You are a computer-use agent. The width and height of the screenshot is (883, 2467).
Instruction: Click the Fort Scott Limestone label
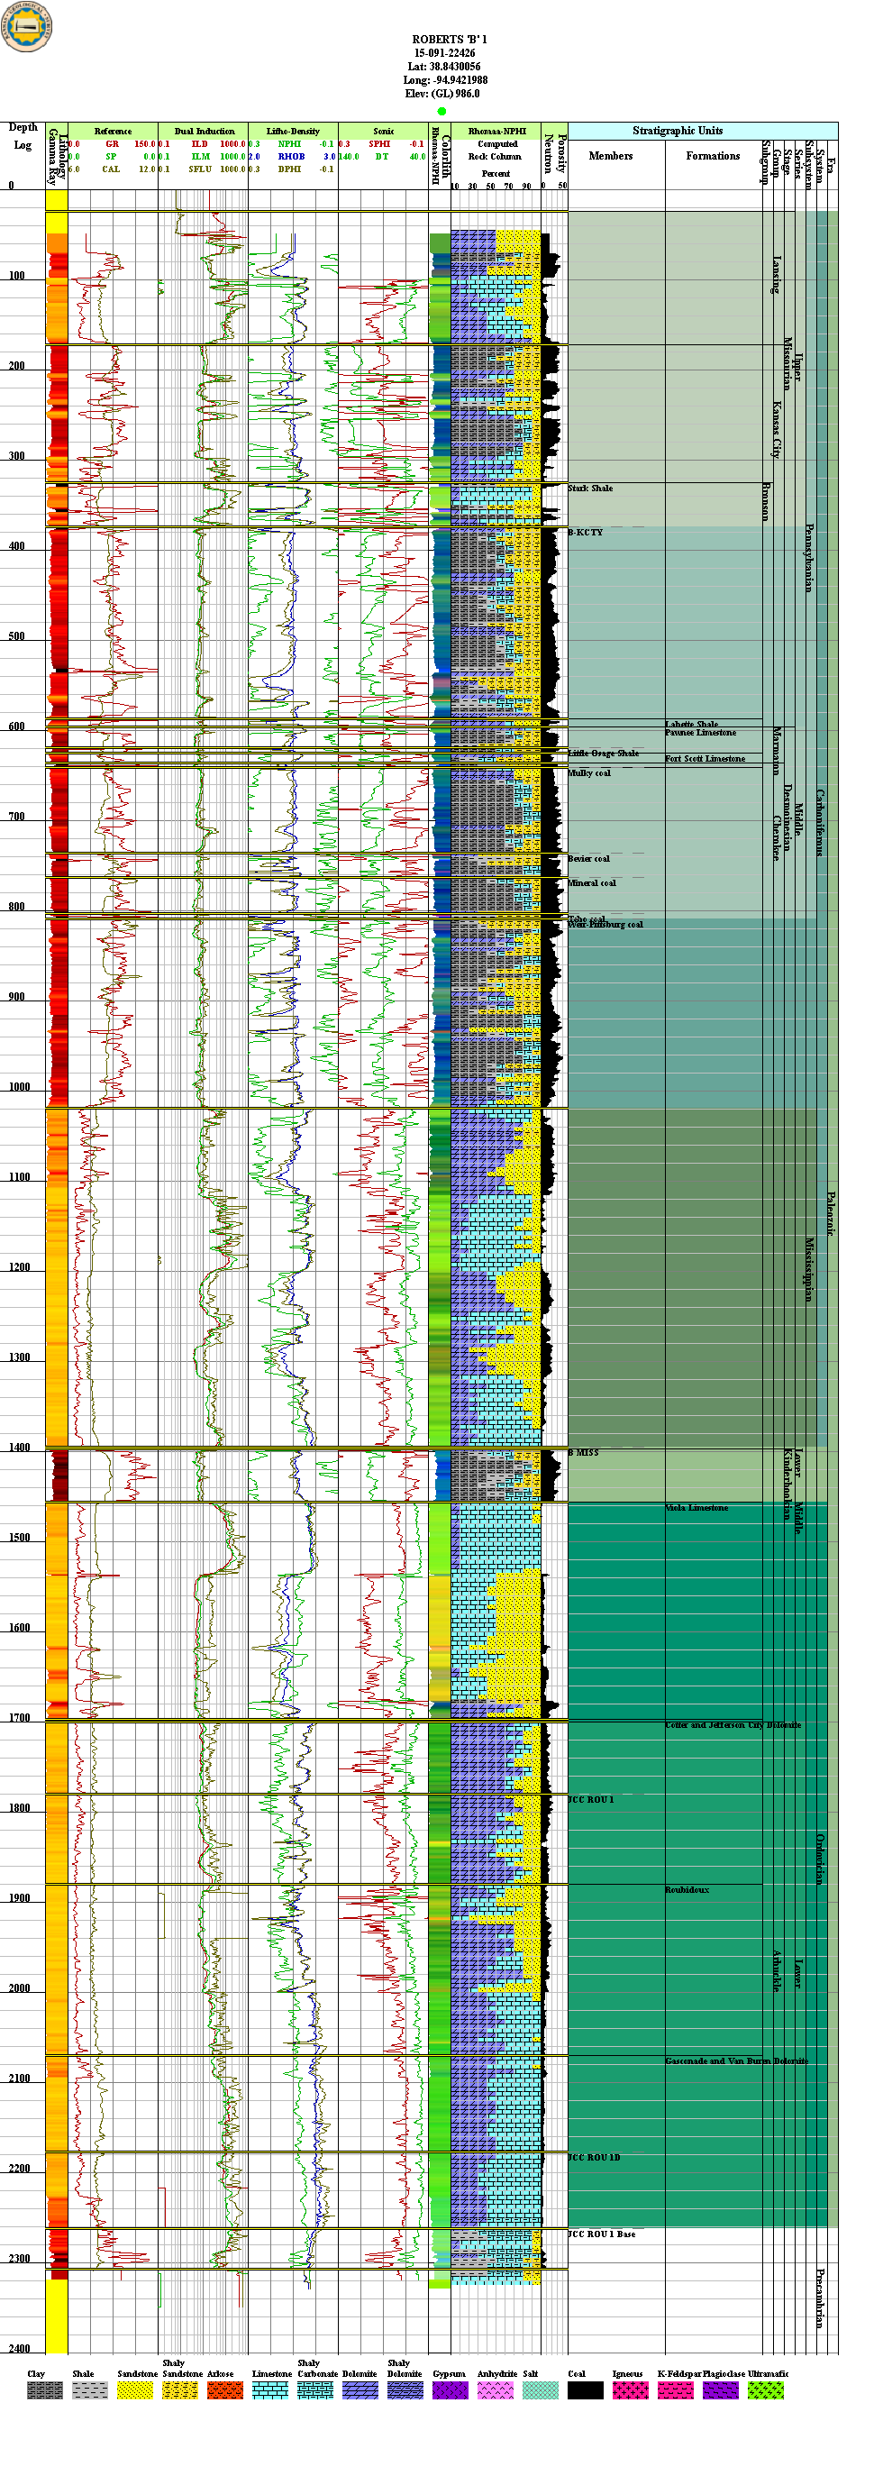click(x=705, y=759)
